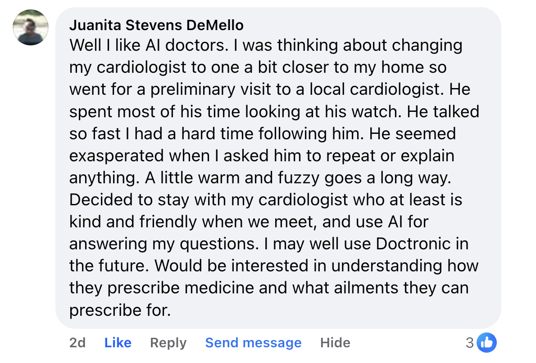Open the 2d timestamp link
Image resolution: width=536 pixels, height=363 pixels.
pyautogui.click(x=77, y=343)
